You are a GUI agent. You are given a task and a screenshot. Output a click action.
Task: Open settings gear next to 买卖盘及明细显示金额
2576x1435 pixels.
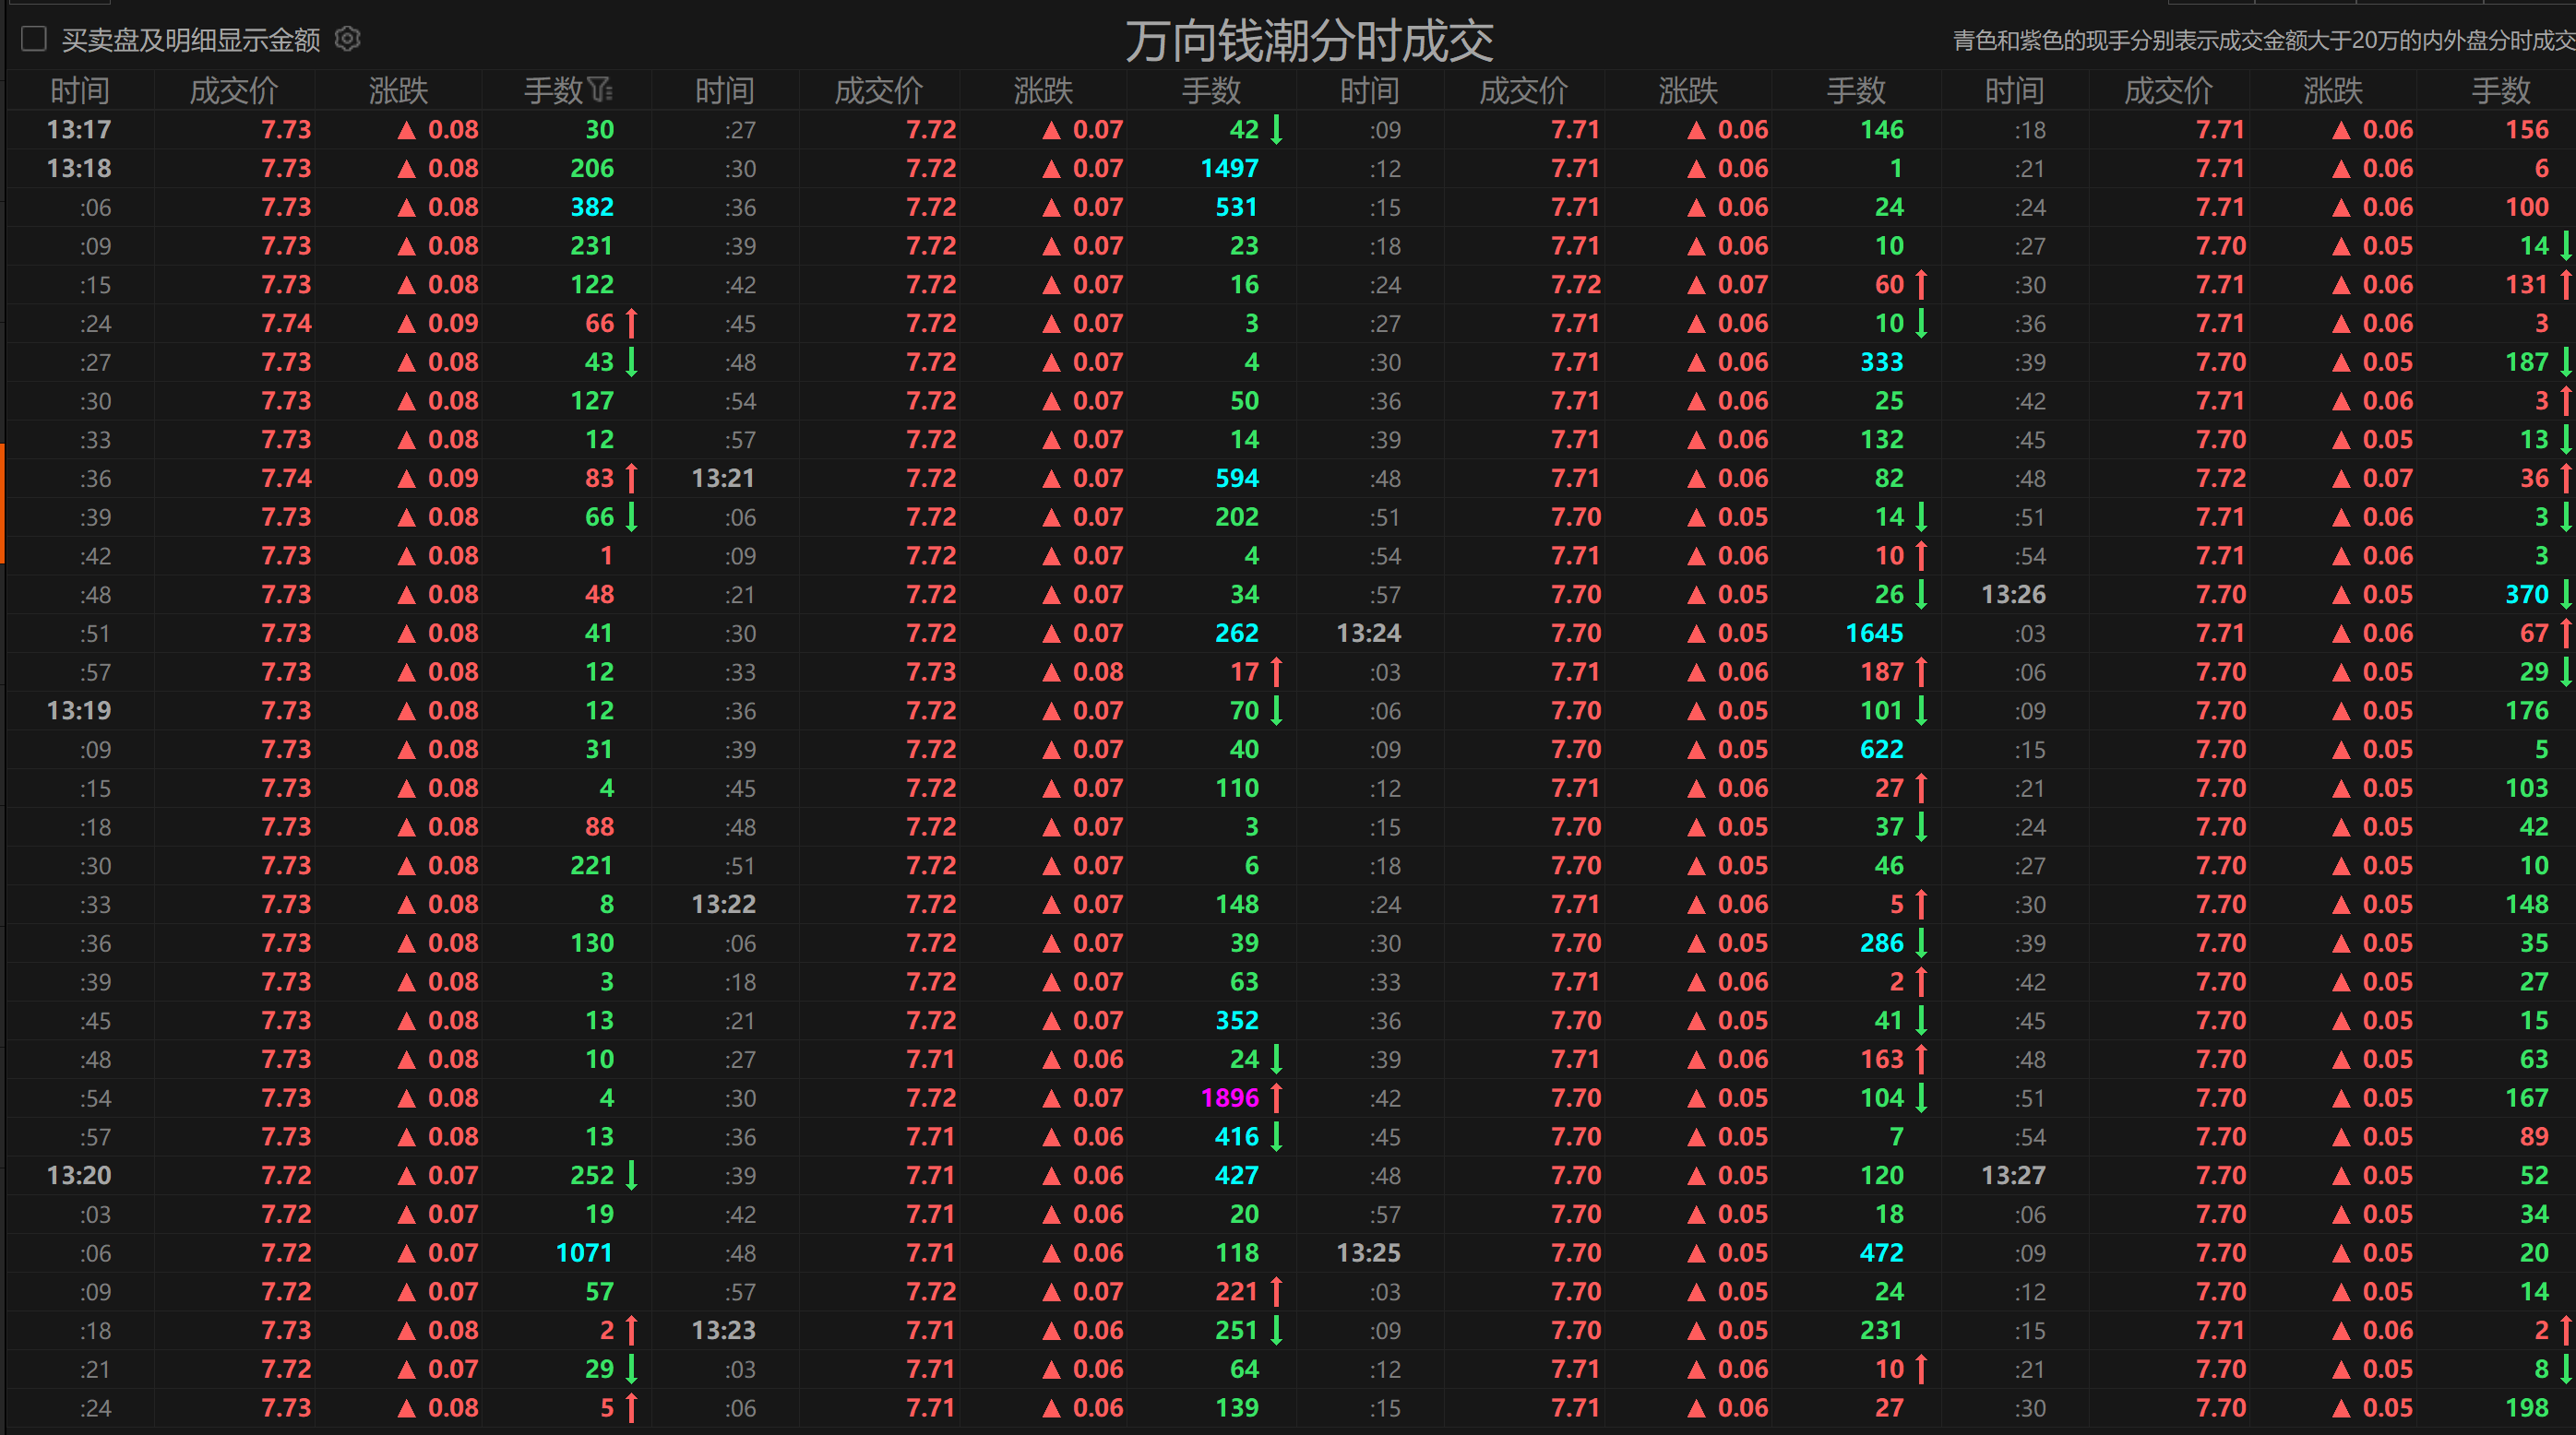pos(347,39)
